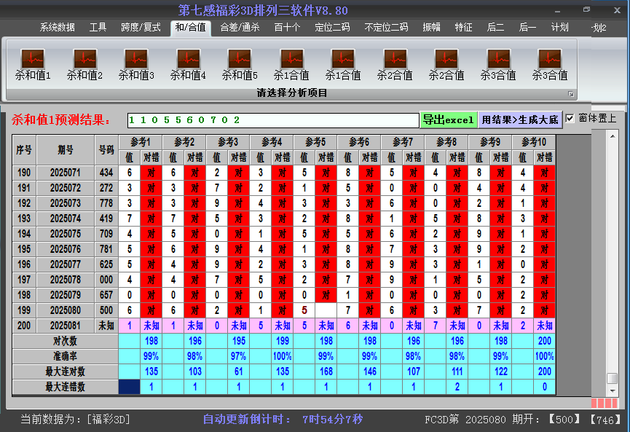Click the 期号 column header
Viewport: 630px width, 432px height.
click(66, 150)
